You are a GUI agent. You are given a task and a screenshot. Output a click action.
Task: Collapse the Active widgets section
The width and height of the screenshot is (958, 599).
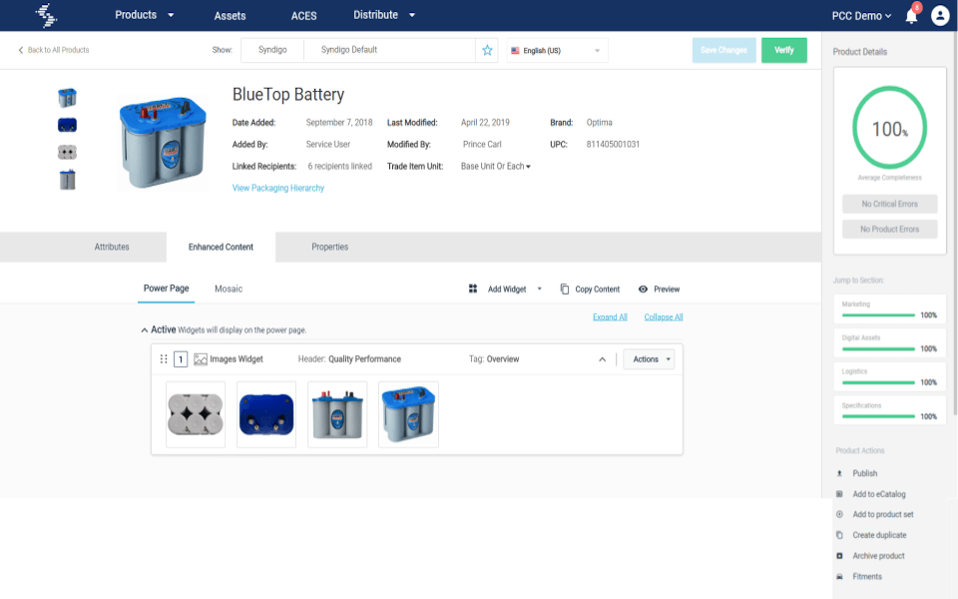[x=144, y=330]
